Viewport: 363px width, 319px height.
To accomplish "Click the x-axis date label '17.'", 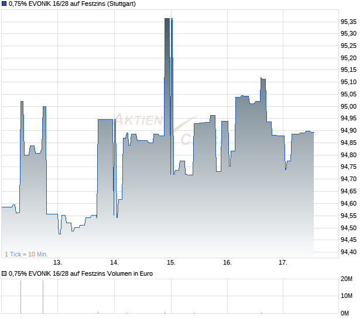I will pos(283,263).
